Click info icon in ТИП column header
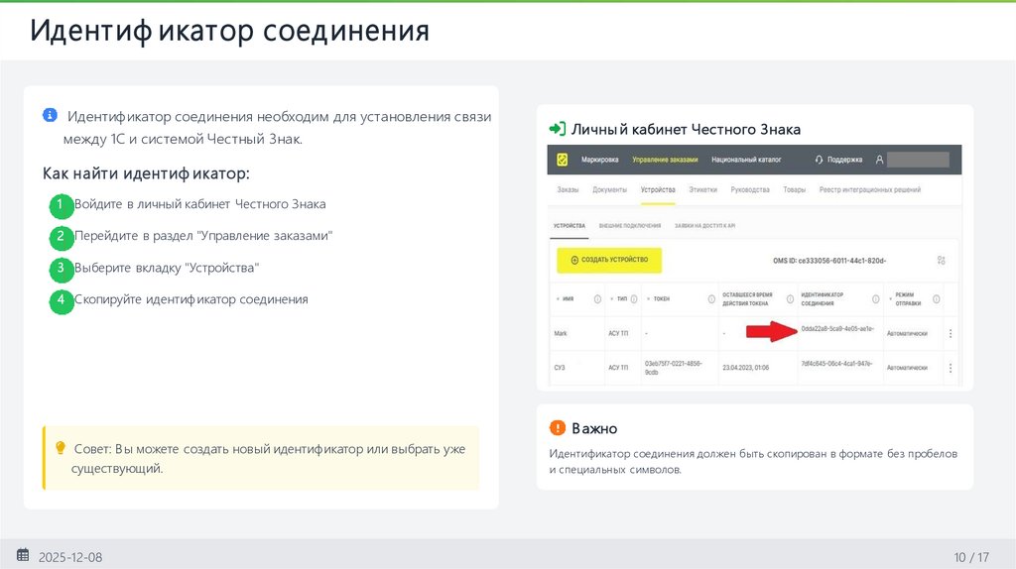 point(634,299)
